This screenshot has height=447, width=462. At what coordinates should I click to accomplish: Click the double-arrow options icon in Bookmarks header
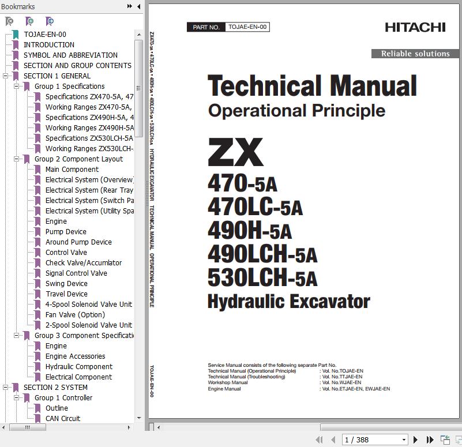tap(129, 6)
